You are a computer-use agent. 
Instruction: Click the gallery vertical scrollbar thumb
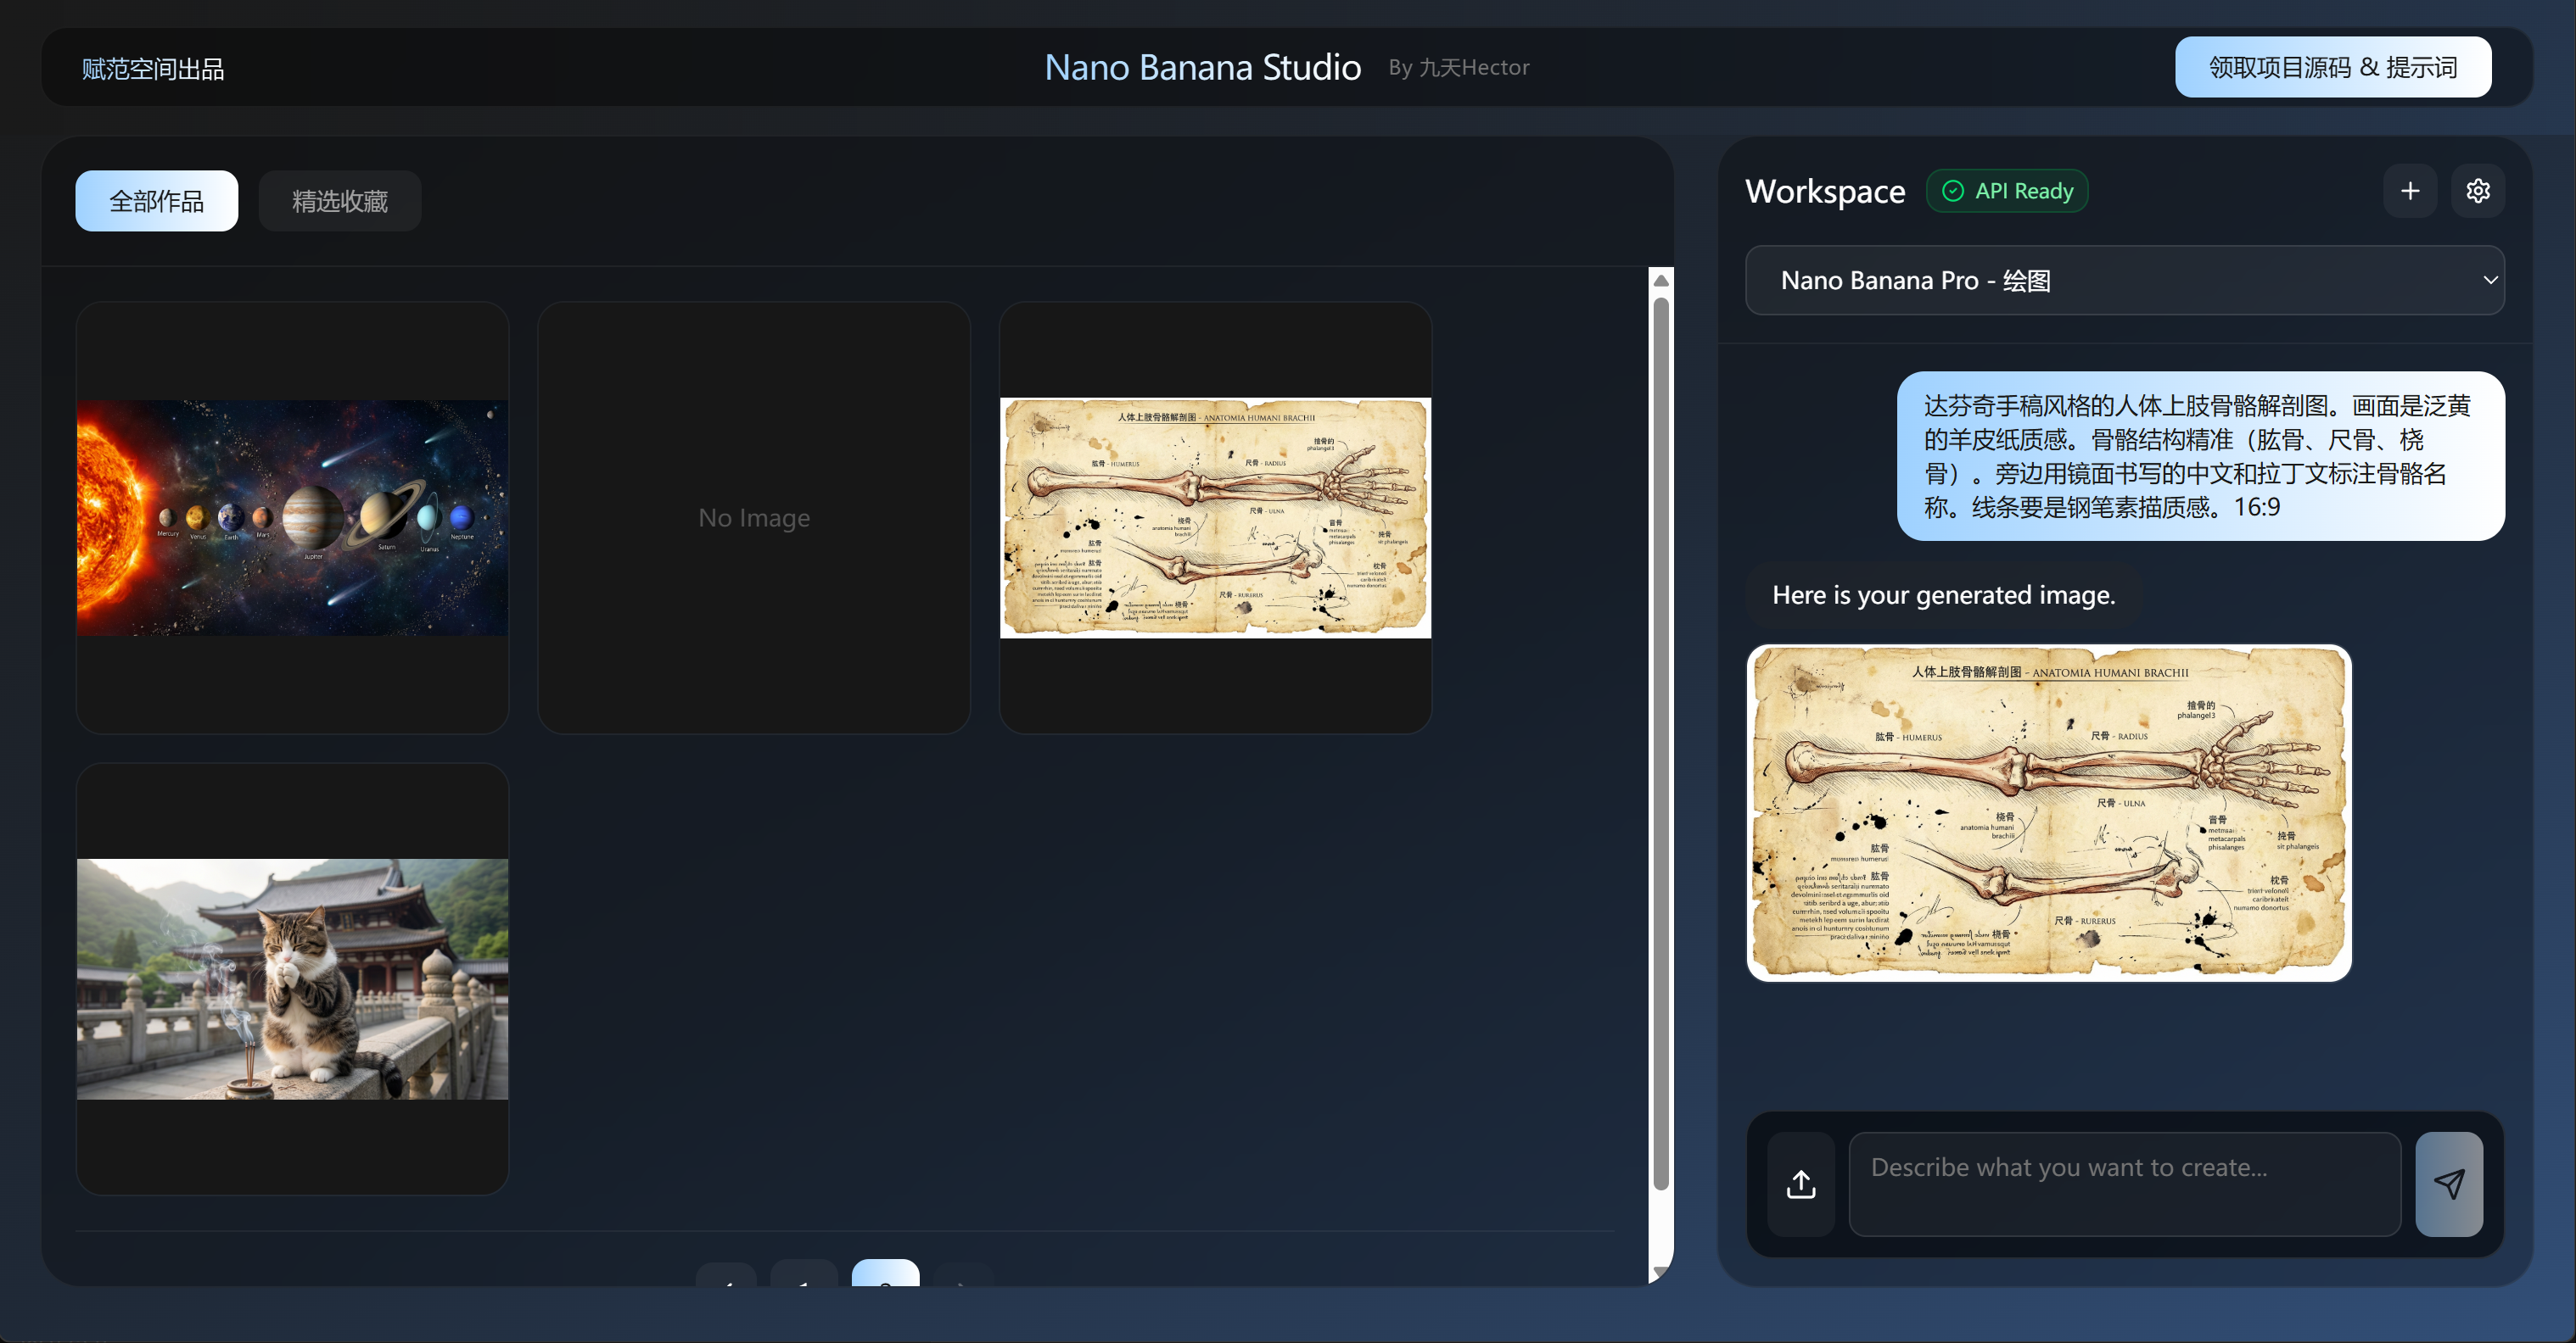1660,744
